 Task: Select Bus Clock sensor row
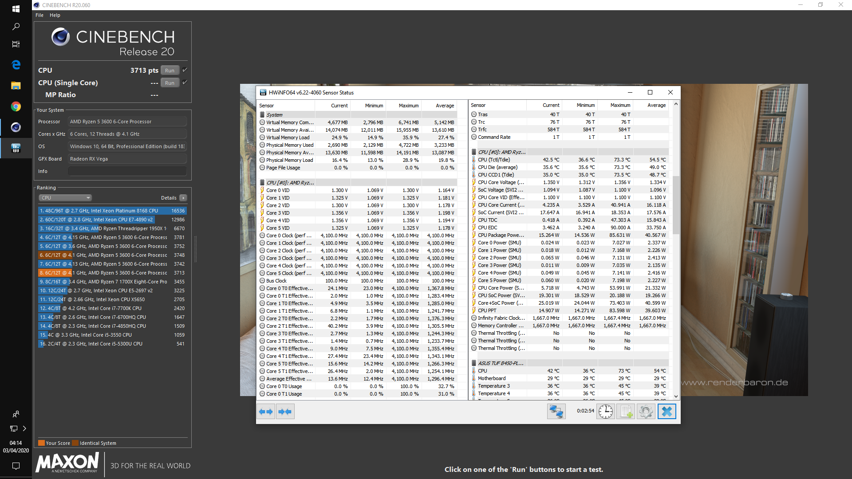click(359, 281)
